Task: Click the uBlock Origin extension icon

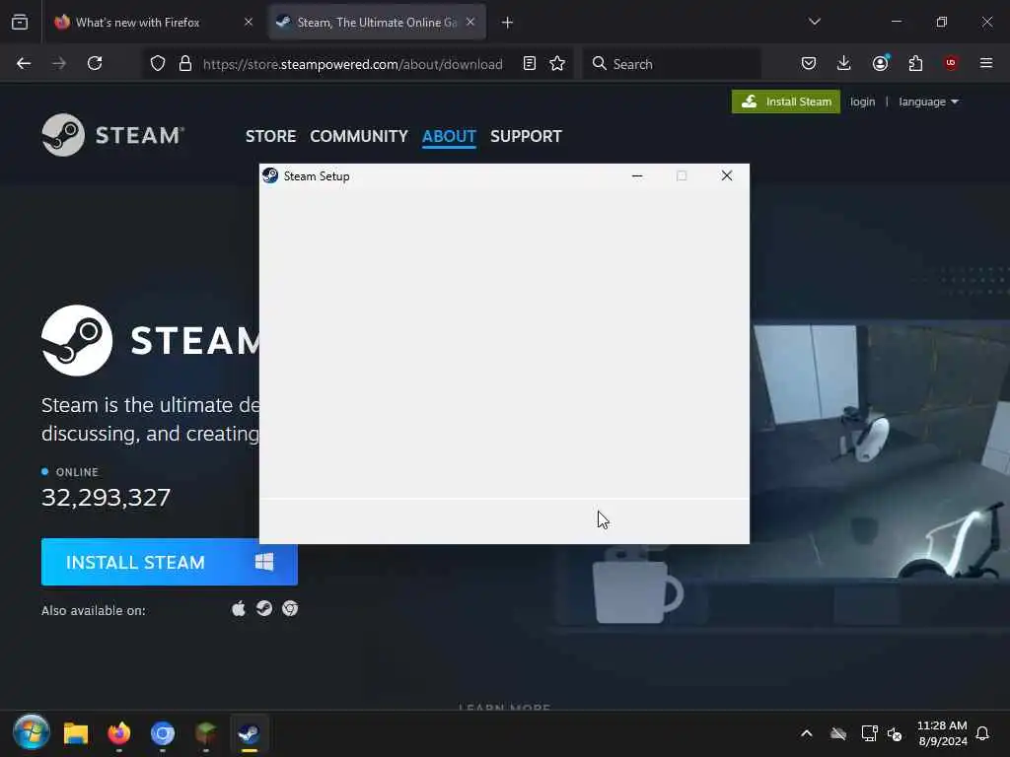Action: pos(951,63)
